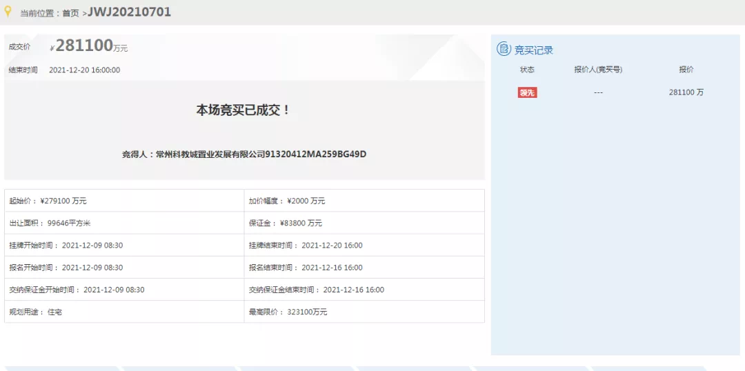Click the 加价幅度 ¥2000 万元 cell
The image size is (745, 371).
[x=287, y=201]
